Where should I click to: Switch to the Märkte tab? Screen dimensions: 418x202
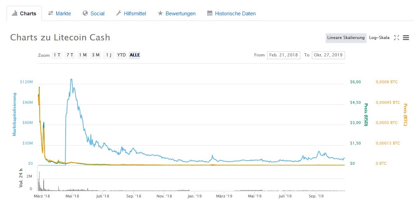pos(59,14)
